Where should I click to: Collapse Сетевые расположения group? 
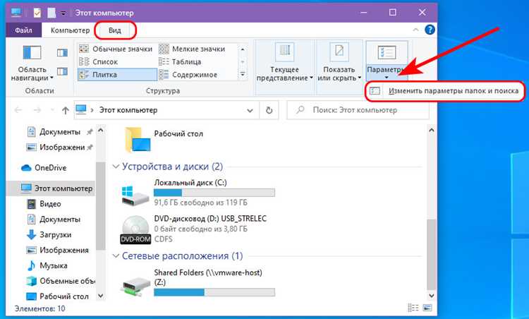click(116, 256)
